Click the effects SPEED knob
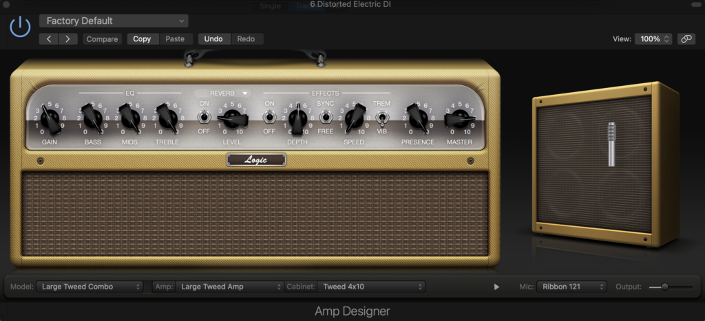This screenshot has width=705, height=321. point(355,119)
